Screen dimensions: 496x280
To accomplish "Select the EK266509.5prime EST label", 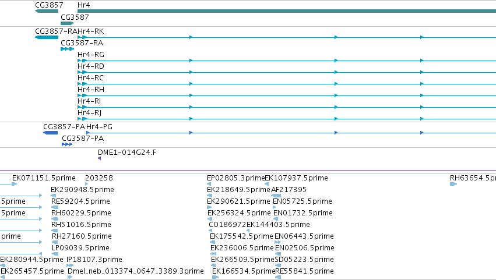I will point(242,260).
